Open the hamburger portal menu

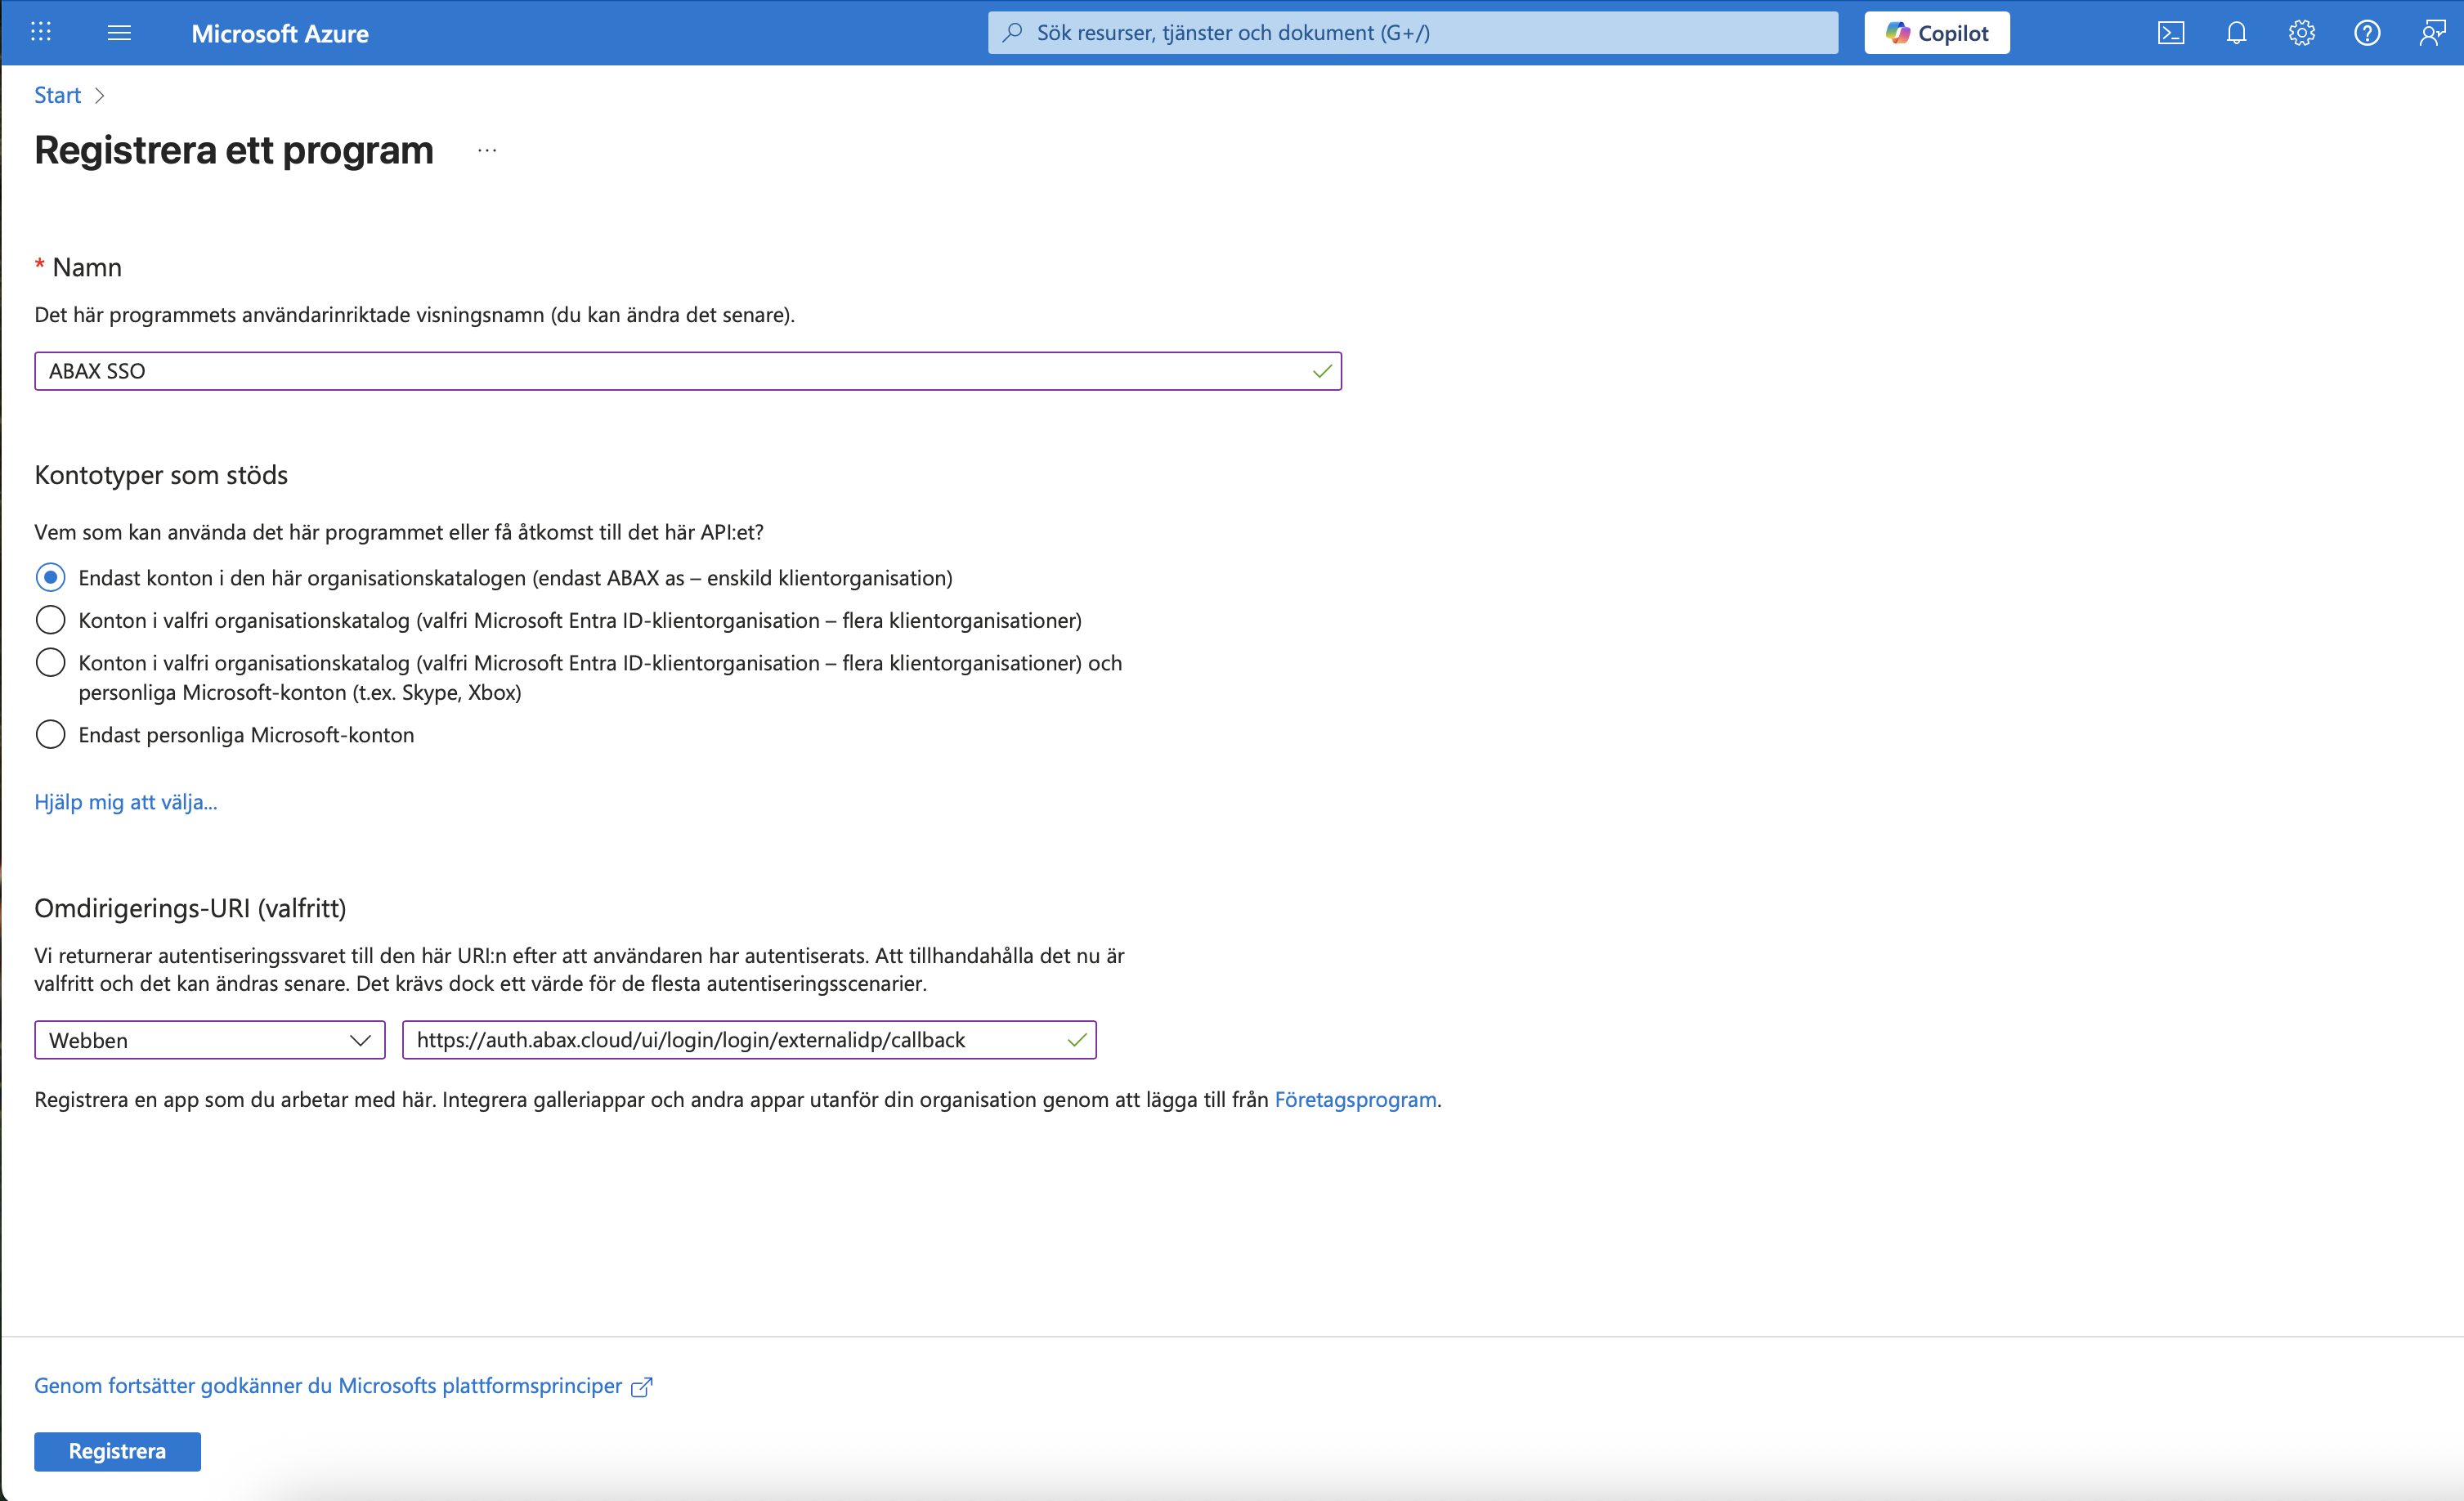pos(119,33)
